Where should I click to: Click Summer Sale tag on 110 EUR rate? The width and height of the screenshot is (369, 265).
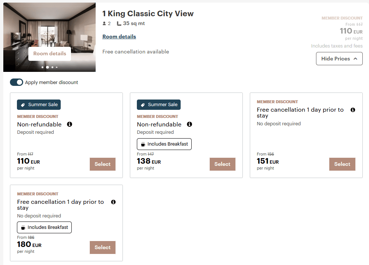[x=39, y=105]
